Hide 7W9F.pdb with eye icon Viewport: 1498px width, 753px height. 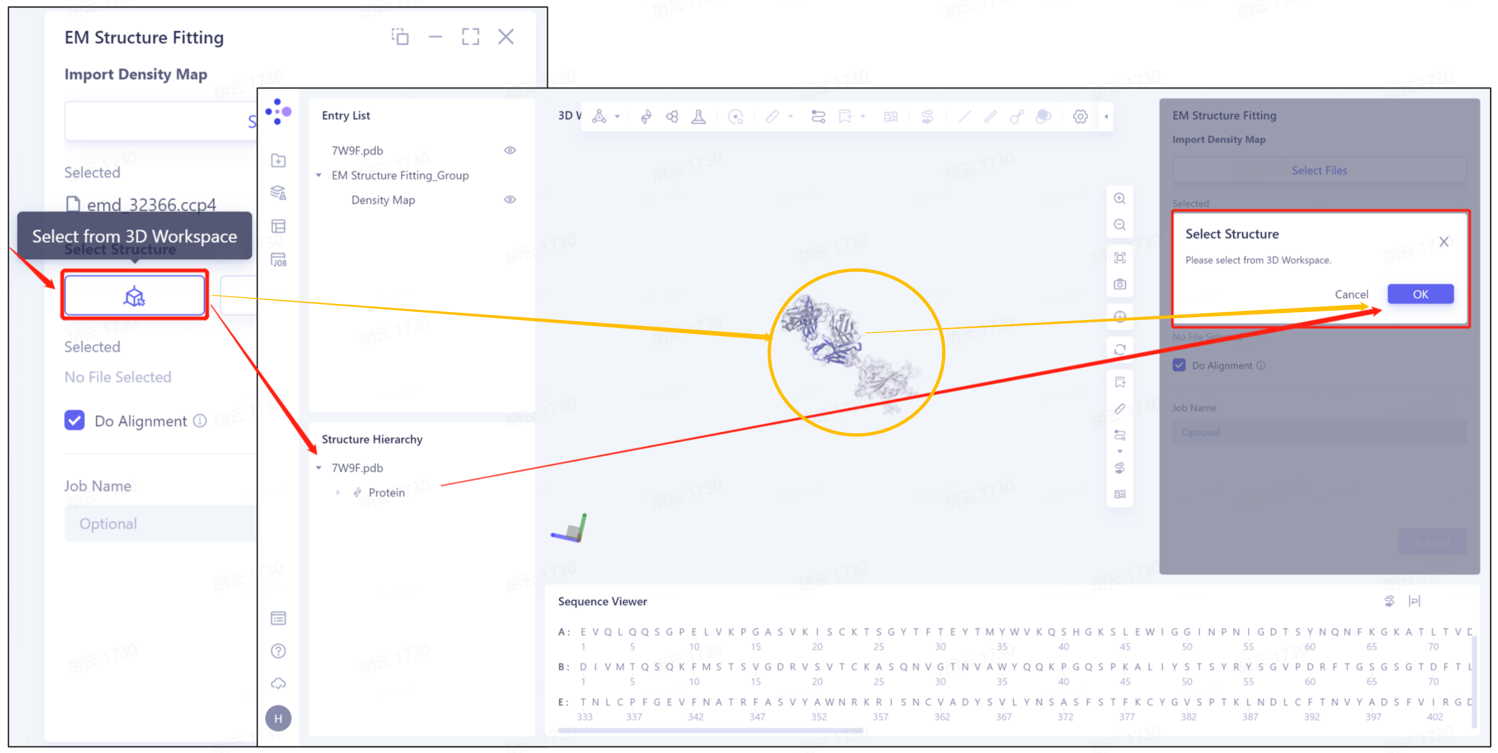coord(510,151)
